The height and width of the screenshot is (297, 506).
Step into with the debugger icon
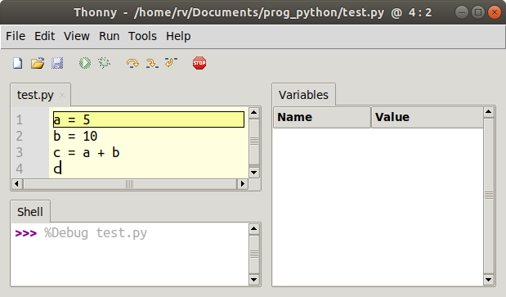coord(152,63)
